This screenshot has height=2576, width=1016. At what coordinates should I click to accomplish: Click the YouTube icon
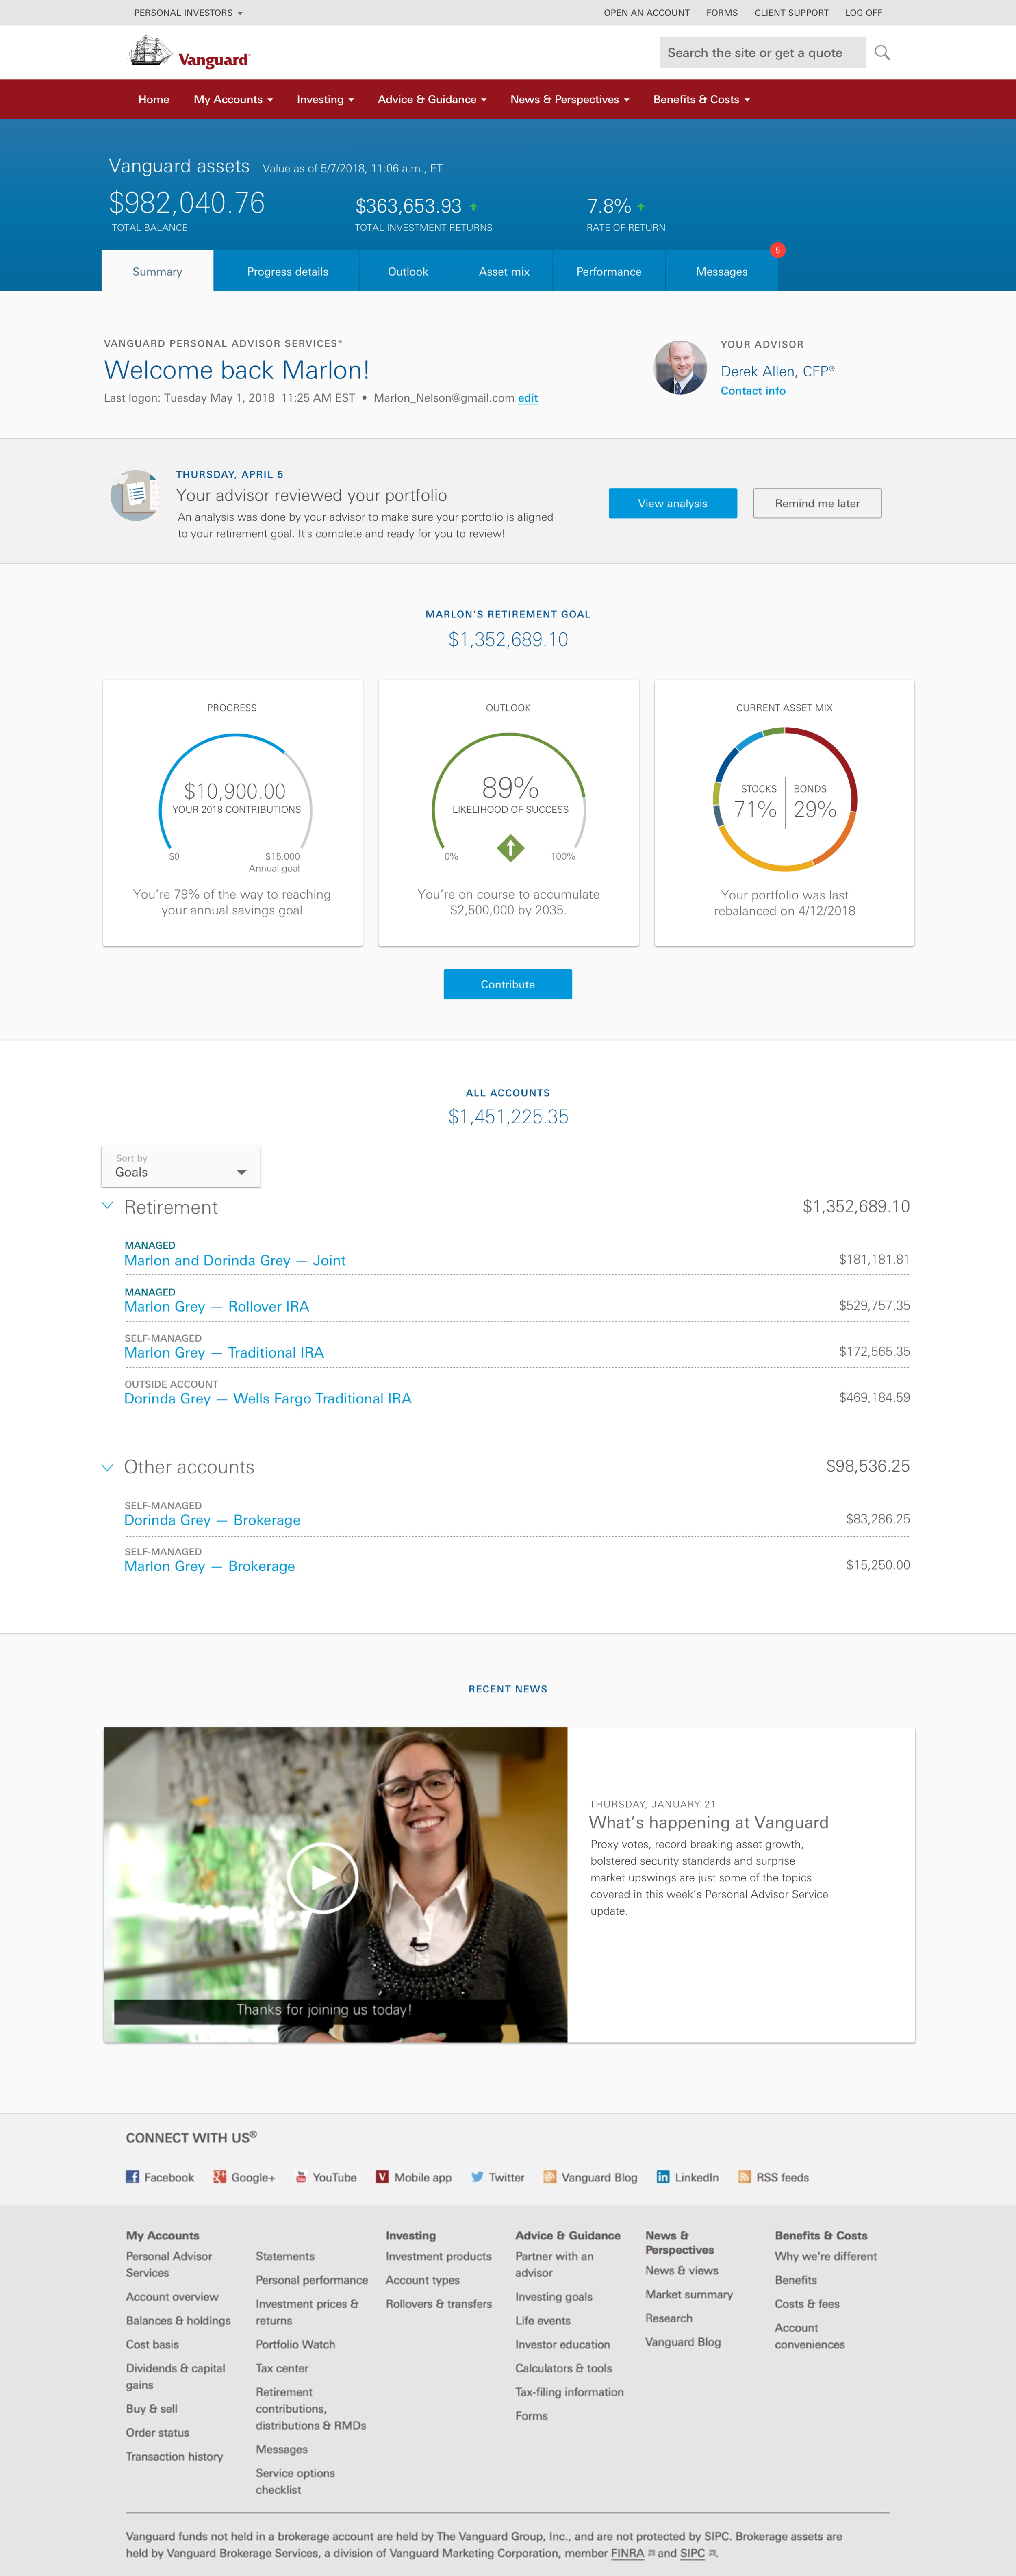point(301,2177)
